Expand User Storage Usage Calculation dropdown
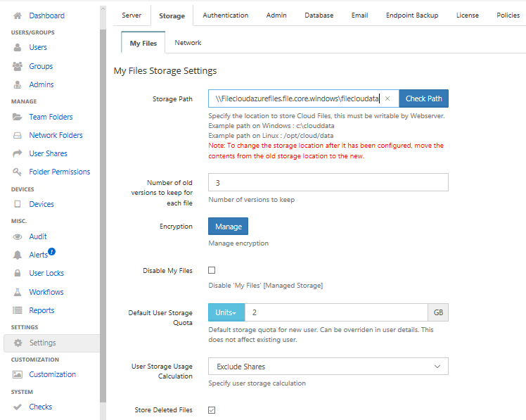Viewport: 526px width, 420px height. point(328,367)
